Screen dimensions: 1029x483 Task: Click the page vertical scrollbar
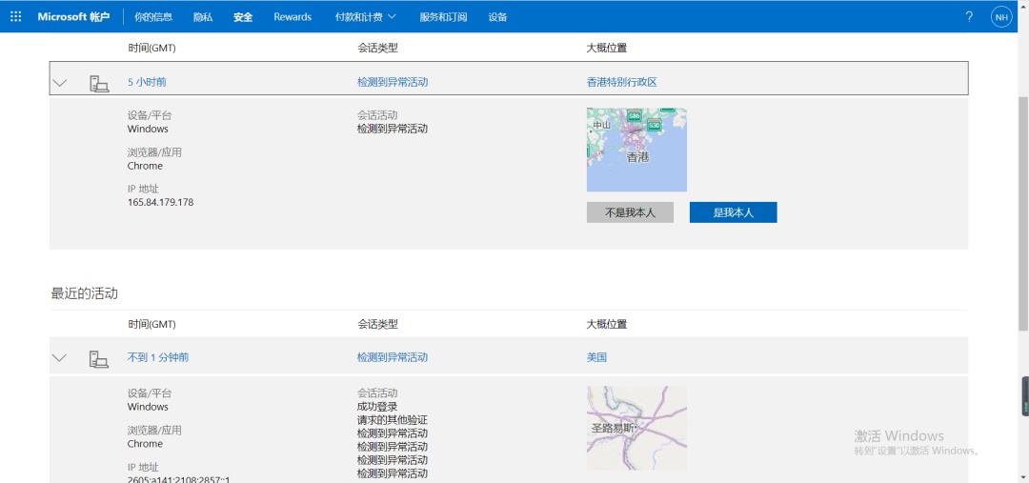(1023, 211)
